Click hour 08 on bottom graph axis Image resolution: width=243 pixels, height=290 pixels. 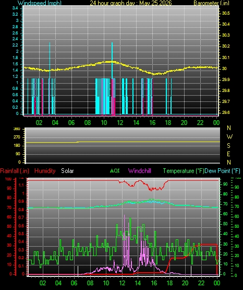[90, 283]
